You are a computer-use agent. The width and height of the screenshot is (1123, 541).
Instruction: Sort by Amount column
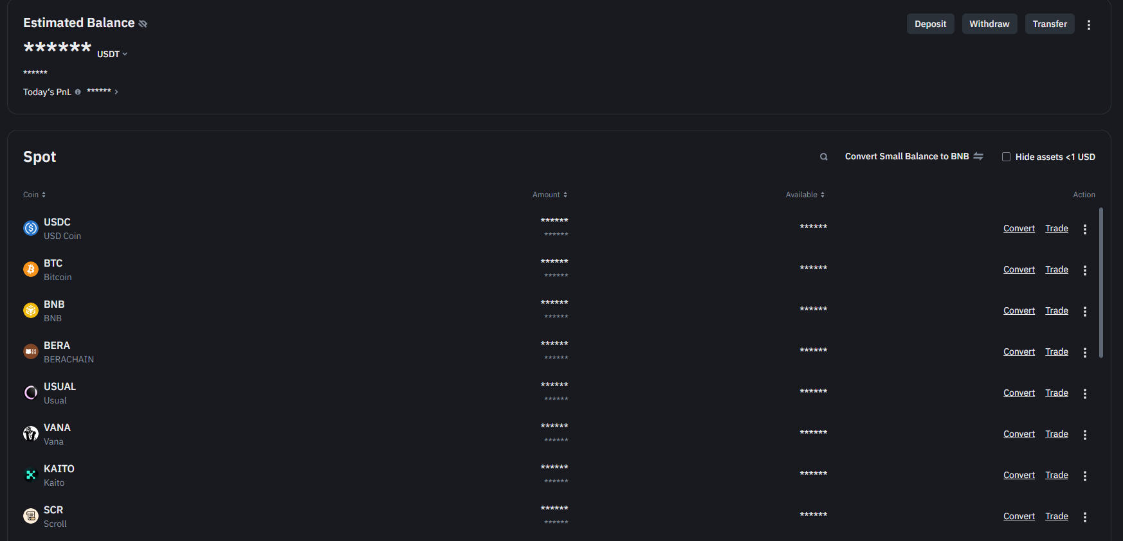[x=550, y=195]
